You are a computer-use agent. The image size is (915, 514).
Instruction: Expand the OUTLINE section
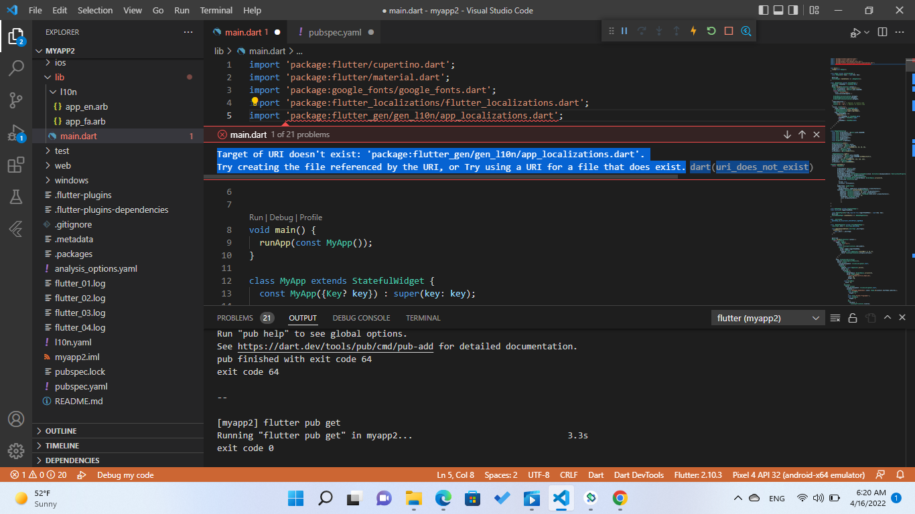point(118,431)
